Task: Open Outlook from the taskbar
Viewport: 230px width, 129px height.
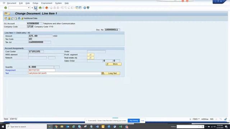Action: click(x=68, y=126)
